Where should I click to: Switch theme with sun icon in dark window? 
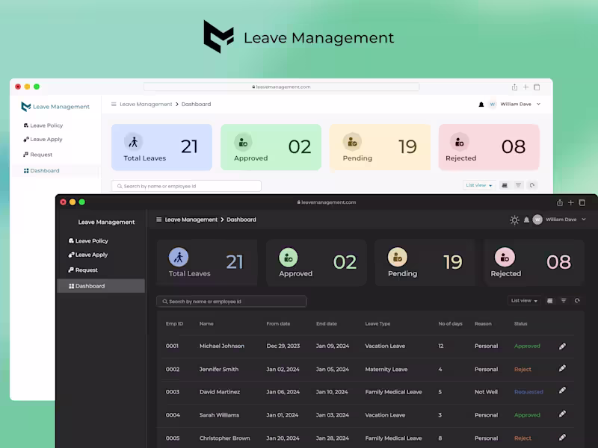(514, 220)
